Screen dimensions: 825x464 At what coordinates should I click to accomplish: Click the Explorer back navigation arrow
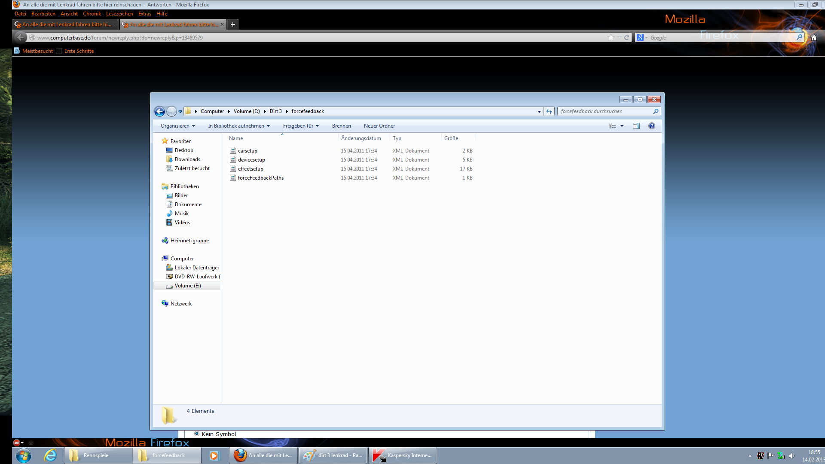pyautogui.click(x=159, y=112)
